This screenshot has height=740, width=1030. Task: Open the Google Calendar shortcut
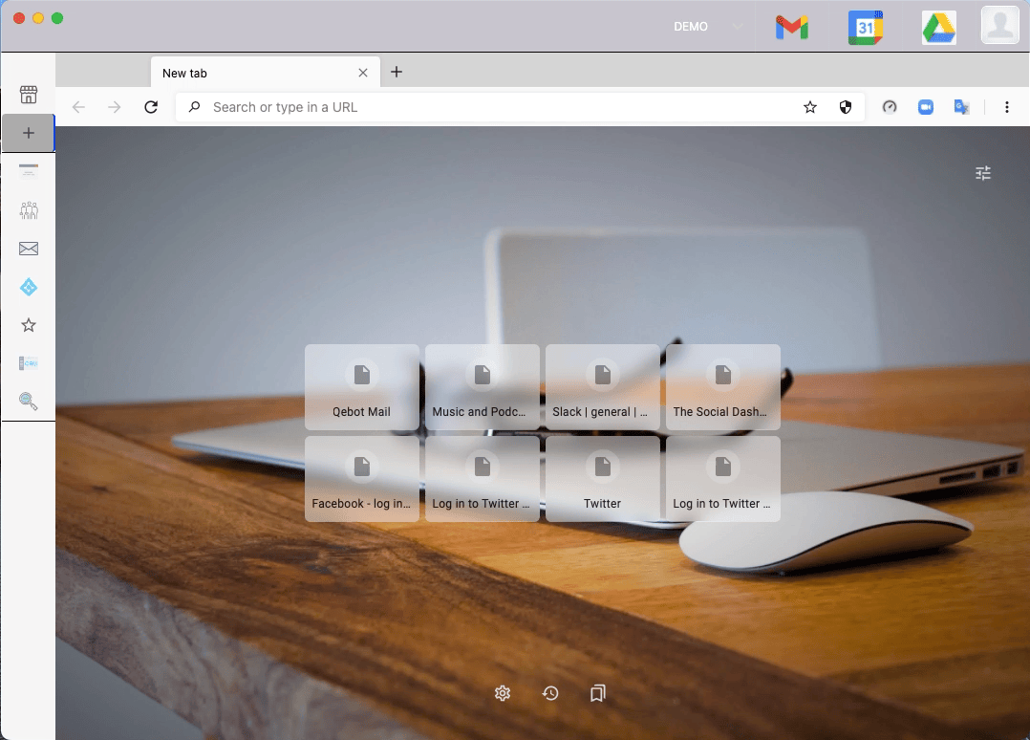click(x=865, y=28)
